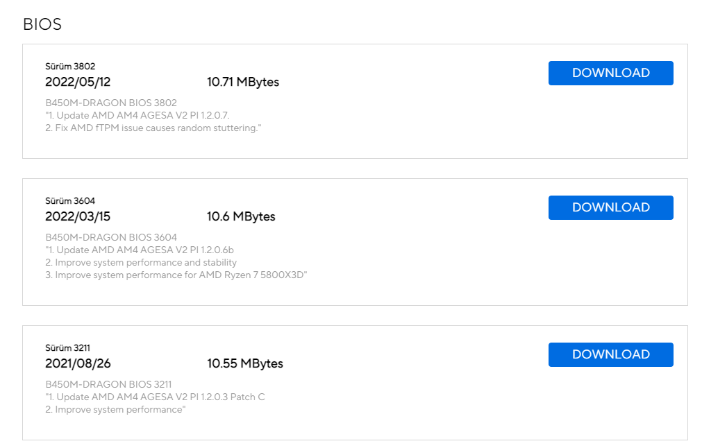Click the B450M-DRAGON BIOS 3604 title
Screen dimensions: 702x448
tap(111, 237)
